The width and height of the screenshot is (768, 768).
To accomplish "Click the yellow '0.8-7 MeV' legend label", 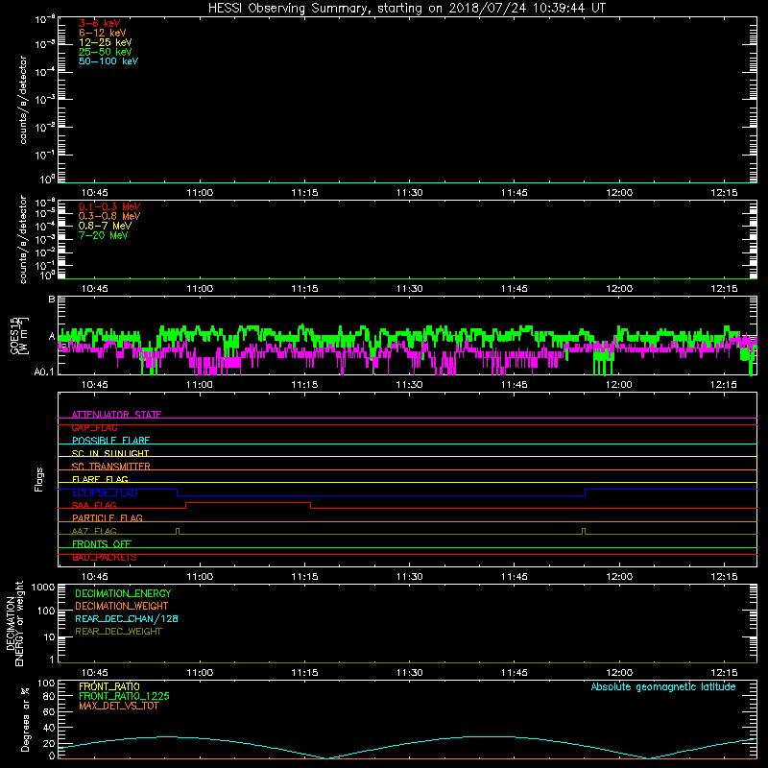I will 105,226.
